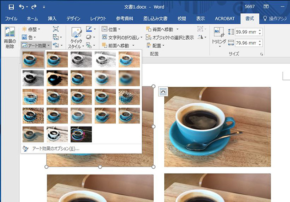The image size is (290, 202).
Task: Increase the width value with the up spinner
Action: (260, 42)
